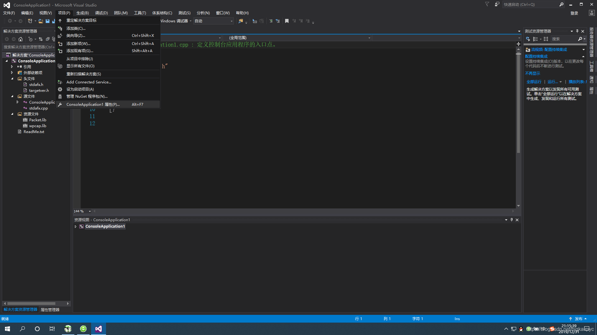Viewport: 597px width, 335px height.
Task: Select ConsoleApplication1 属性(P) menu entry
Action: (93, 105)
